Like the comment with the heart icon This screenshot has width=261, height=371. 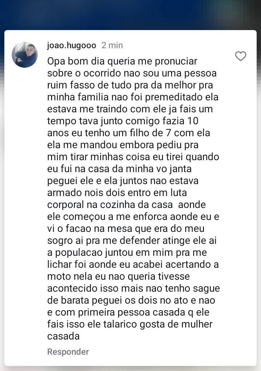(241, 56)
